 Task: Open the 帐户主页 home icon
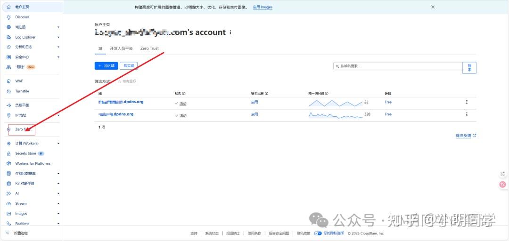(9, 7)
